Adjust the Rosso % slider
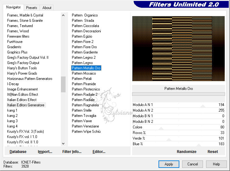This screenshot has height=171, width=230. click(x=178, y=133)
